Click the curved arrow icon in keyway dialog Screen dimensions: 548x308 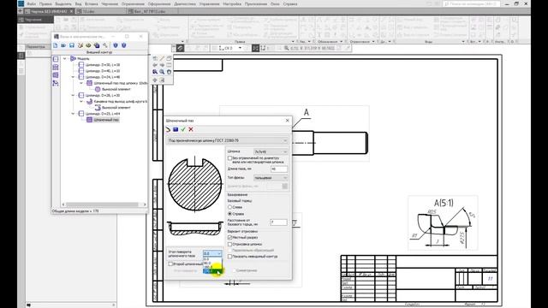[168, 129]
